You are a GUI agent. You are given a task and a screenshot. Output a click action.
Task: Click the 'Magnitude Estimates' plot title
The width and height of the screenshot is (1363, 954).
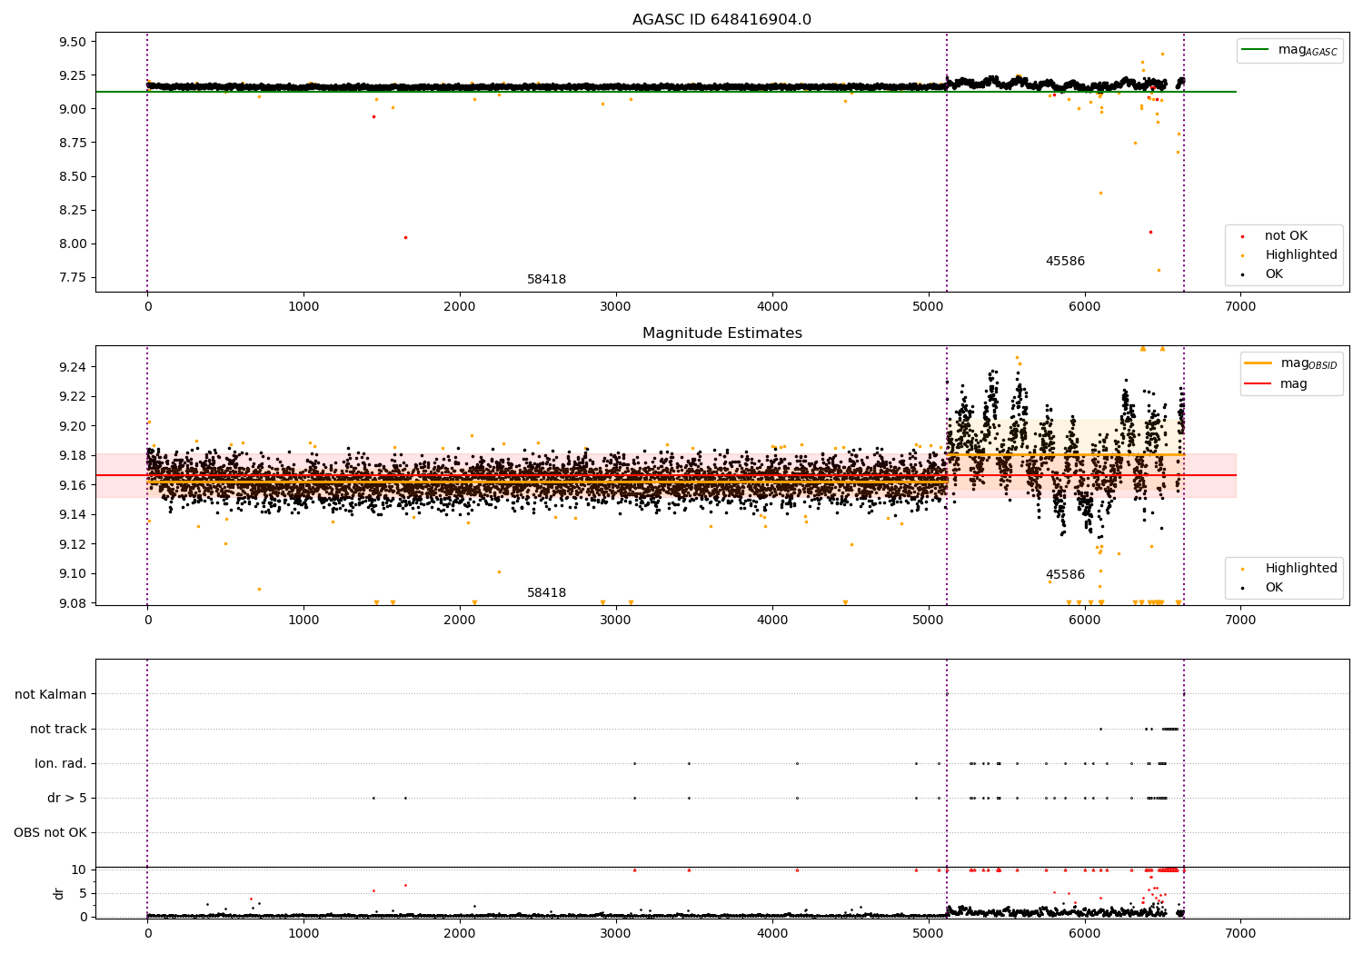(721, 333)
